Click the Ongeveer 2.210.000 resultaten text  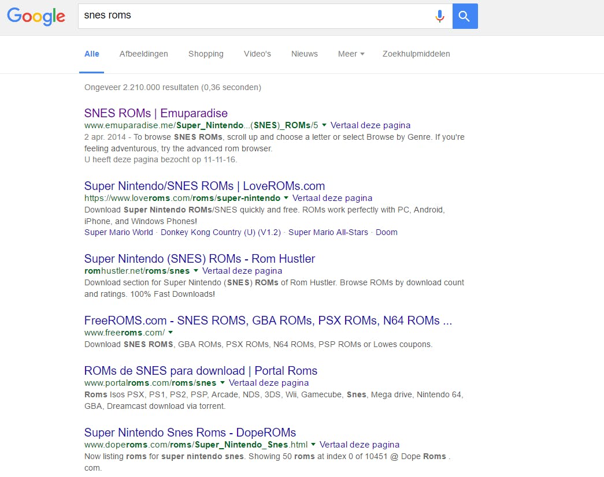coord(173,87)
